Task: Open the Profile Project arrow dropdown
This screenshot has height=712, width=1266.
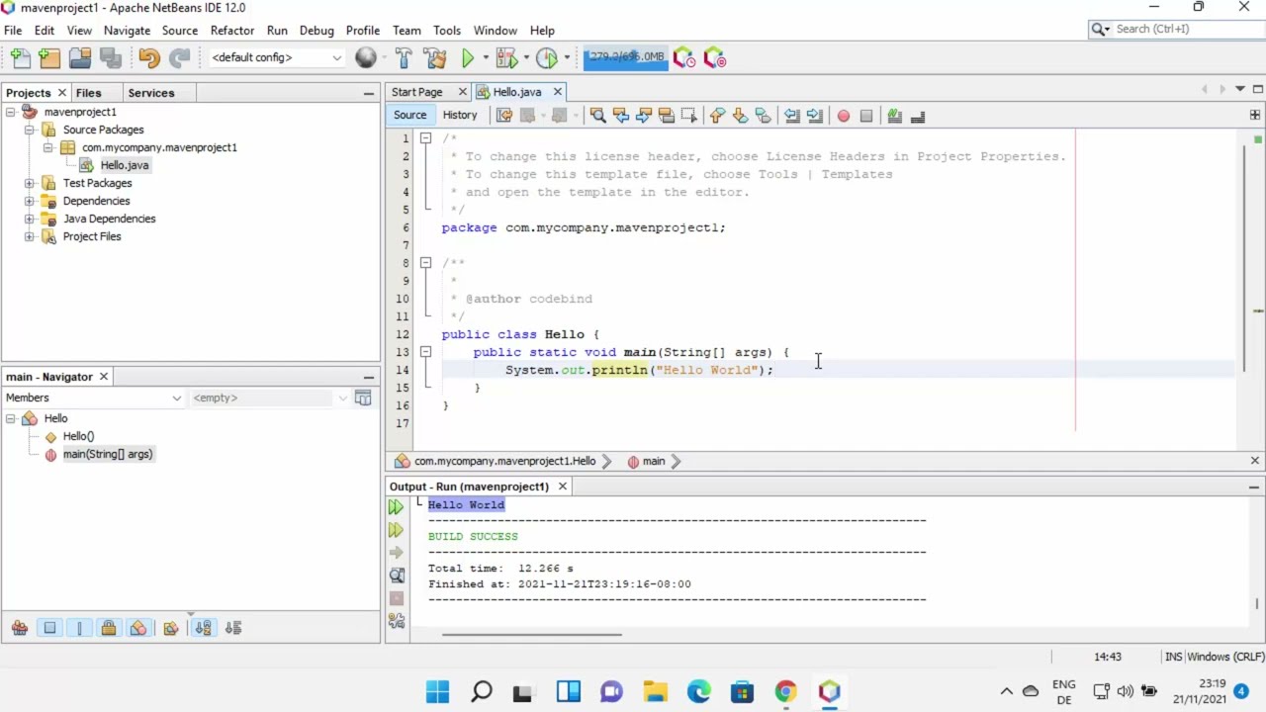Action: coord(566,58)
